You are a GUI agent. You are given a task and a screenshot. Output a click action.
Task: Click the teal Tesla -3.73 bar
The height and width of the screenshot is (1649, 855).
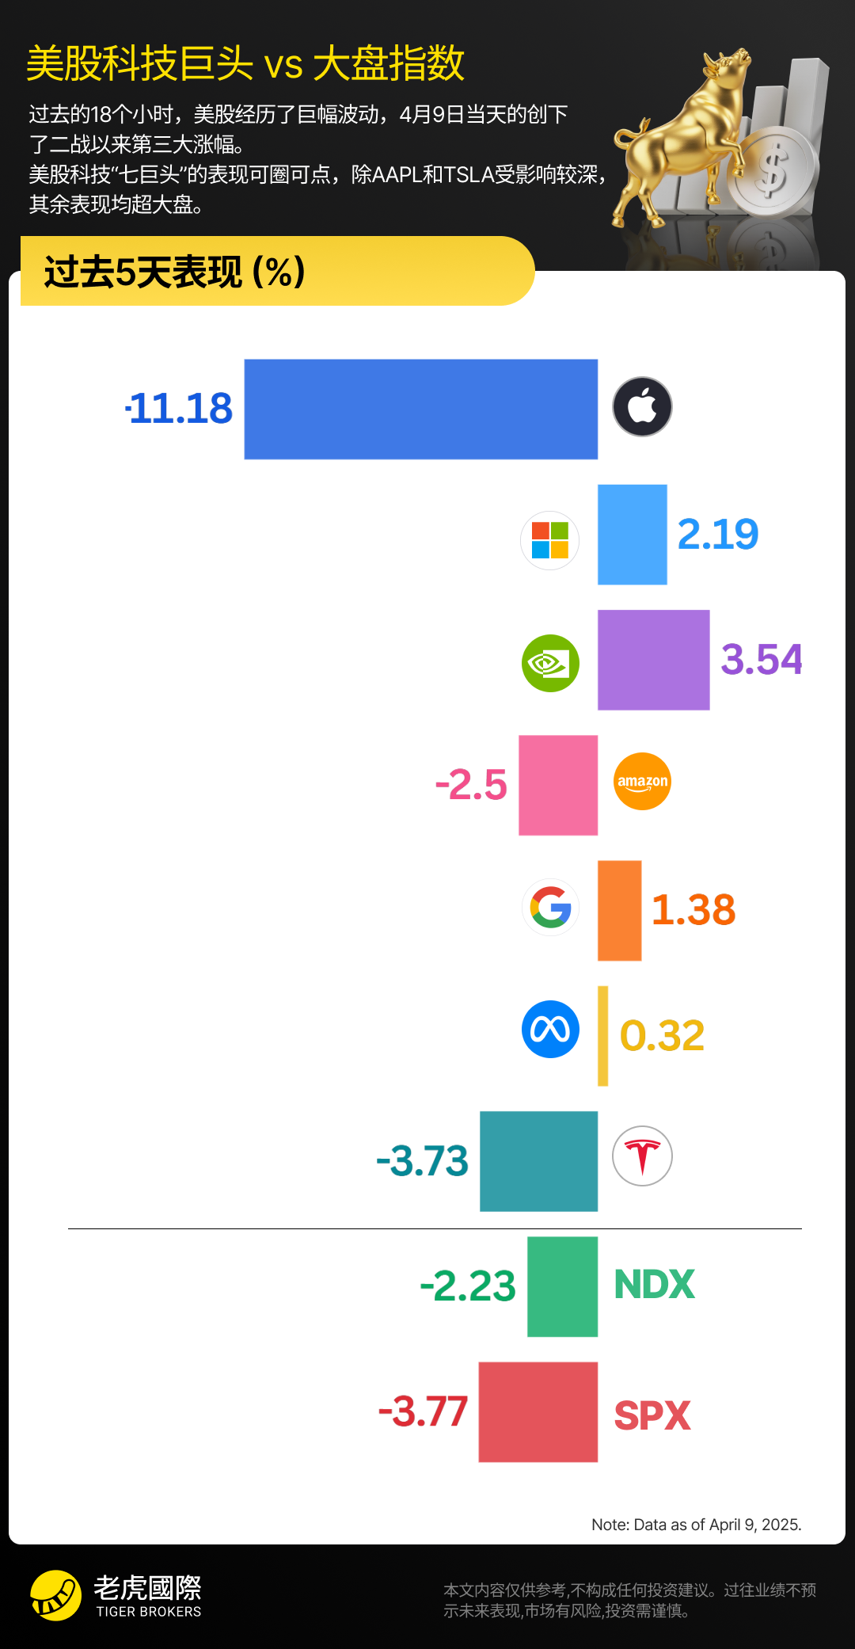pos(538,1161)
